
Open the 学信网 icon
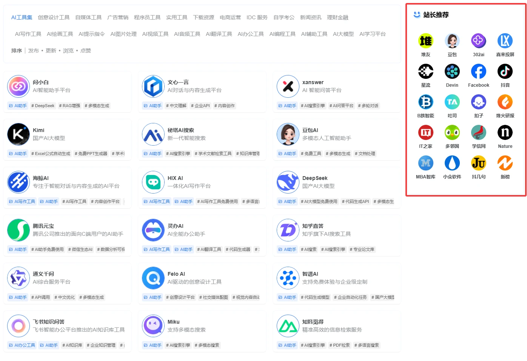point(478,132)
